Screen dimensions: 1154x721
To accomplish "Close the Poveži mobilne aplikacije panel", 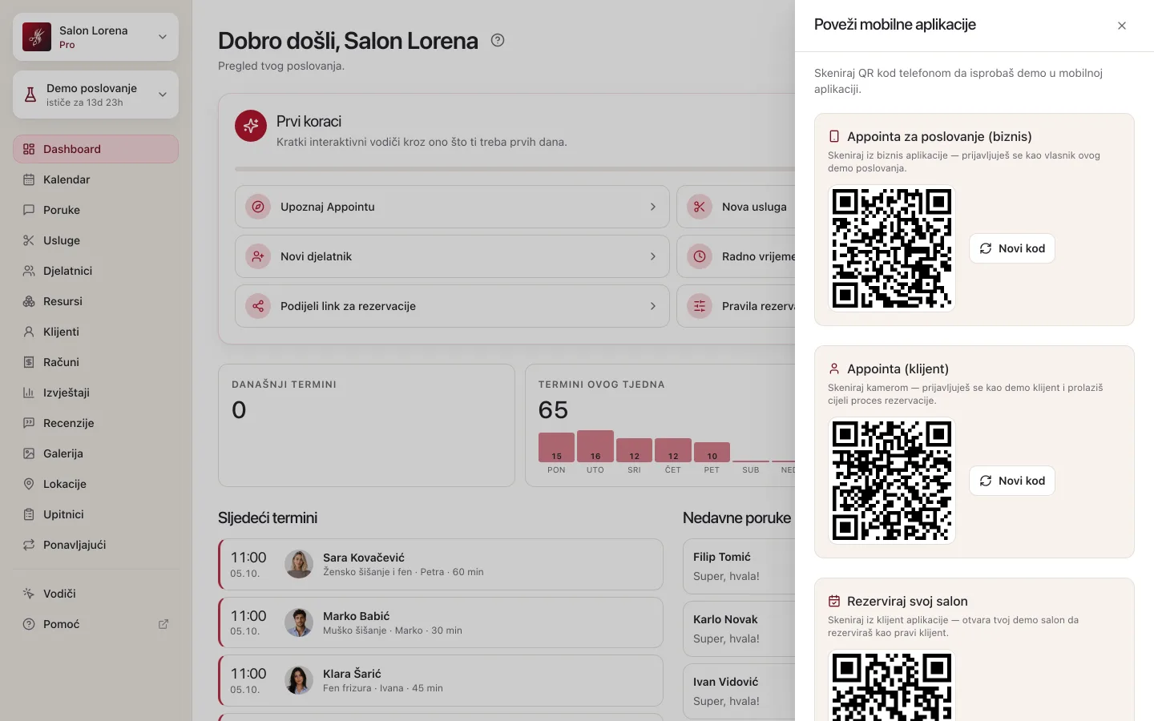I will coord(1122,26).
